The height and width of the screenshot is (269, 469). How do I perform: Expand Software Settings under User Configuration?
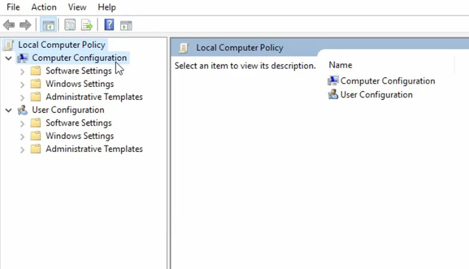22,124
